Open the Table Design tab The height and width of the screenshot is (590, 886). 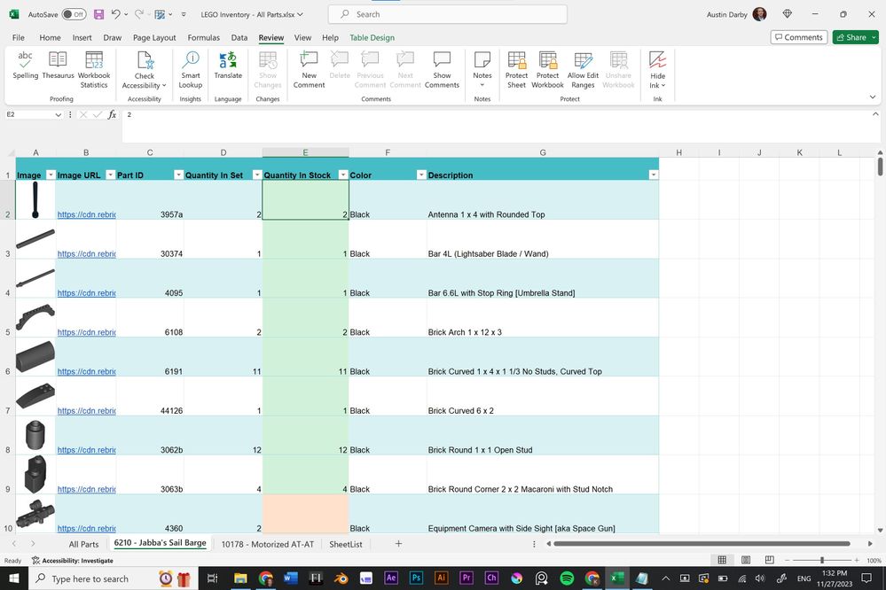tap(372, 37)
